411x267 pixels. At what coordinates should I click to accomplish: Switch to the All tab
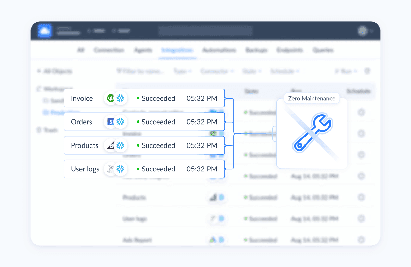click(x=80, y=50)
